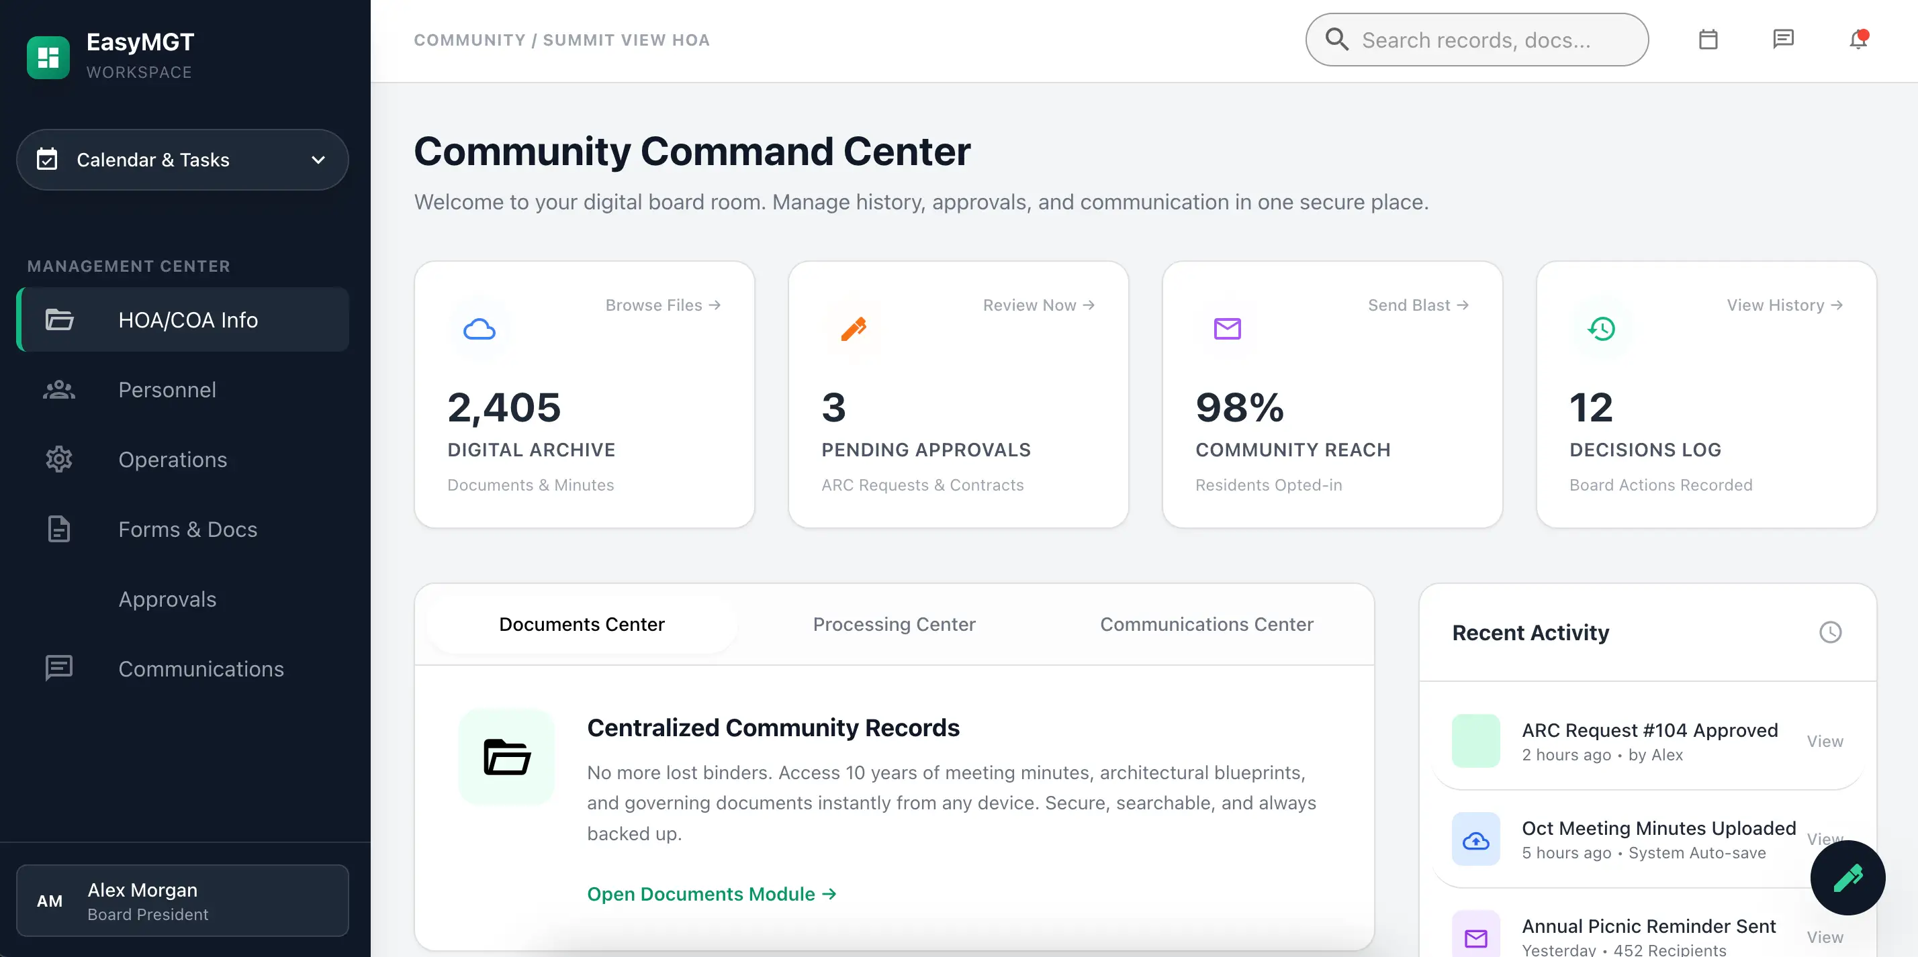Click the Review Now link
This screenshot has height=957, width=1918.
click(x=1038, y=305)
